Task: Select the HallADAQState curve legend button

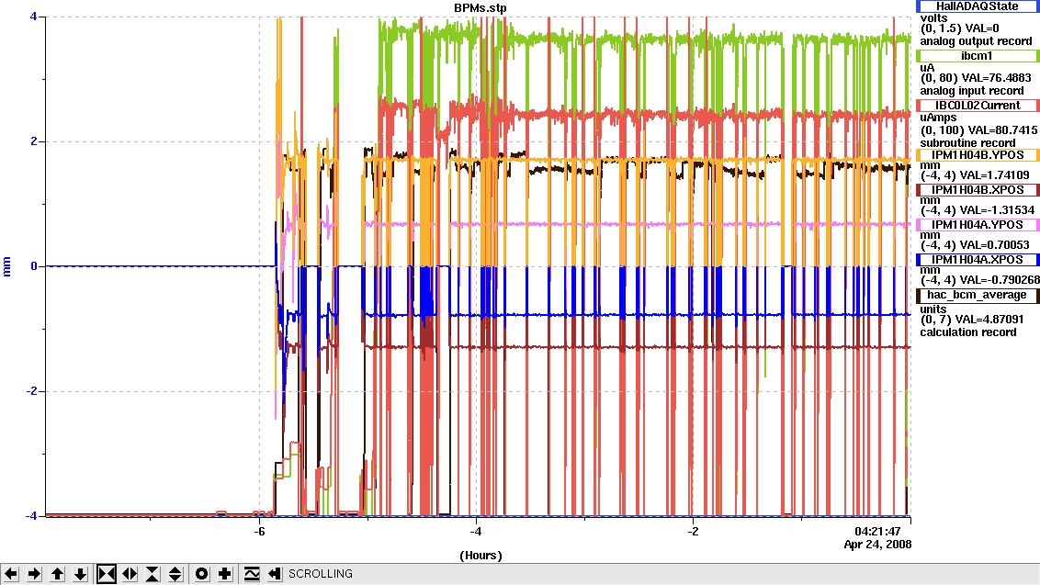Action: point(978,6)
